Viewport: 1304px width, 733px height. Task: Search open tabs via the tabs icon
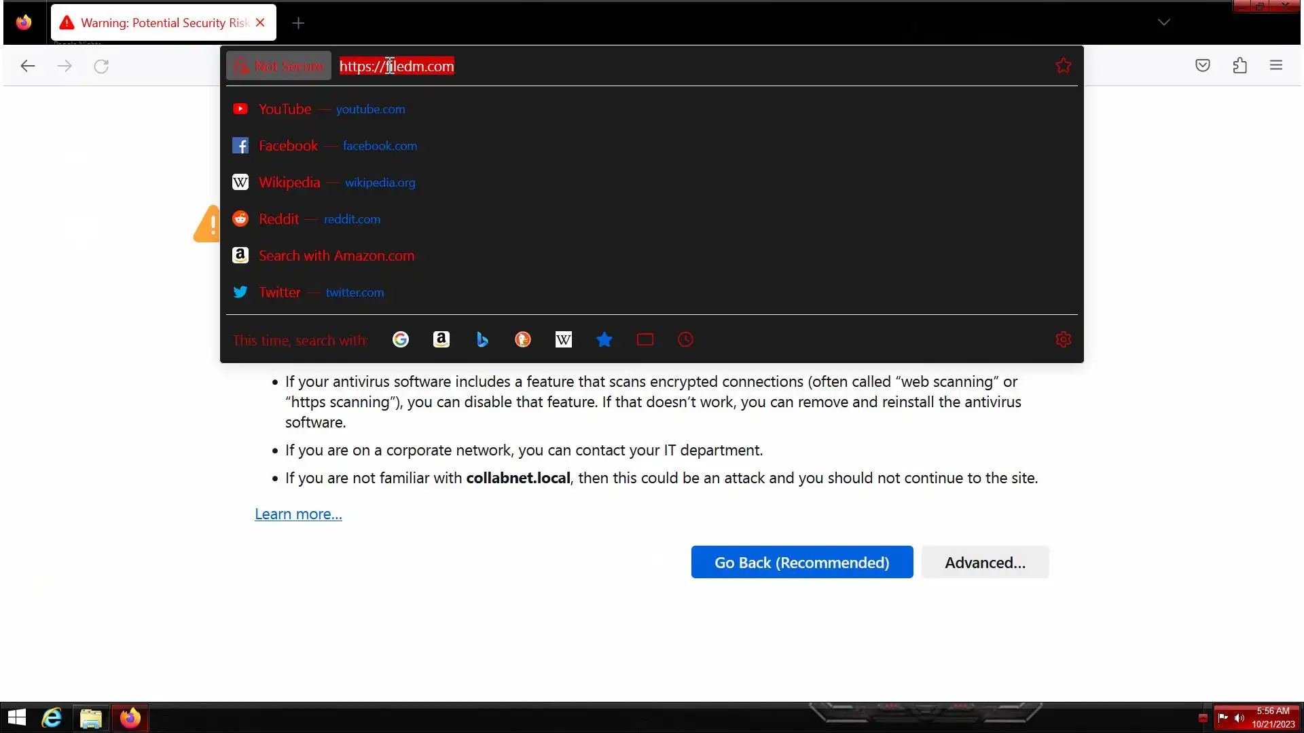tap(645, 339)
